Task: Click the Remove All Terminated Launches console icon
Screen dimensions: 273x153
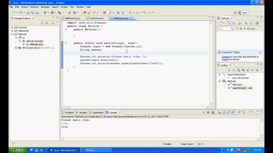Action: [213, 112]
